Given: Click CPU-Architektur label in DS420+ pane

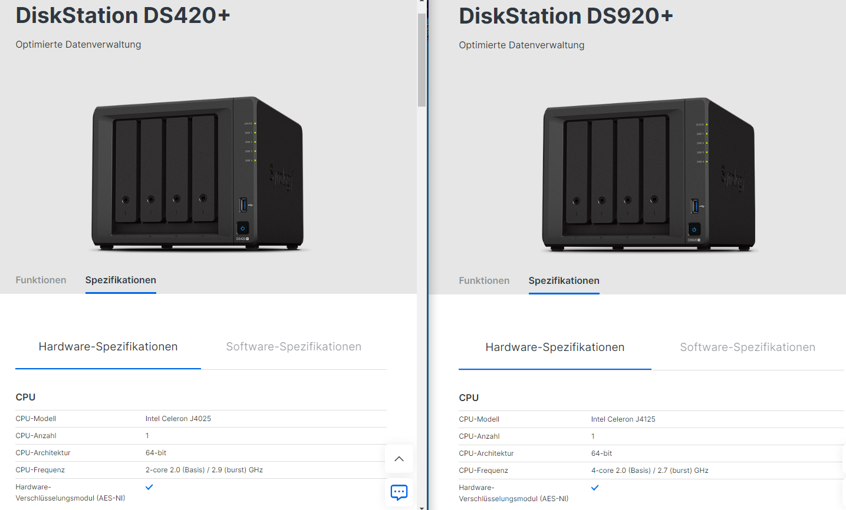Looking at the screenshot, I should pyautogui.click(x=43, y=453).
